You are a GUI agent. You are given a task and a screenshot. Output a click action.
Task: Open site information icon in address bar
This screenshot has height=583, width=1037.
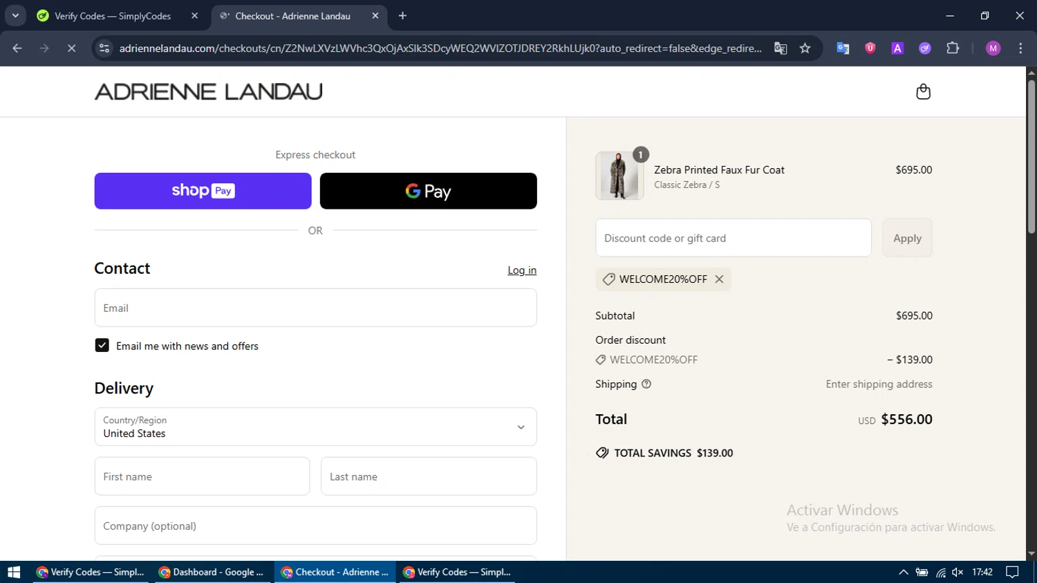(x=104, y=48)
